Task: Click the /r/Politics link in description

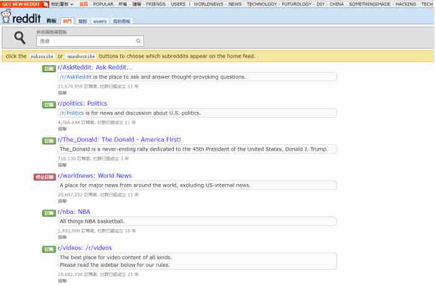Action: point(72,113)
